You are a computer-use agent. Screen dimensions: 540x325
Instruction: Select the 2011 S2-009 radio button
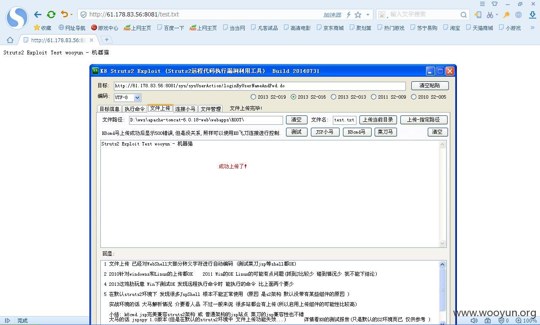tap(373, 97)
